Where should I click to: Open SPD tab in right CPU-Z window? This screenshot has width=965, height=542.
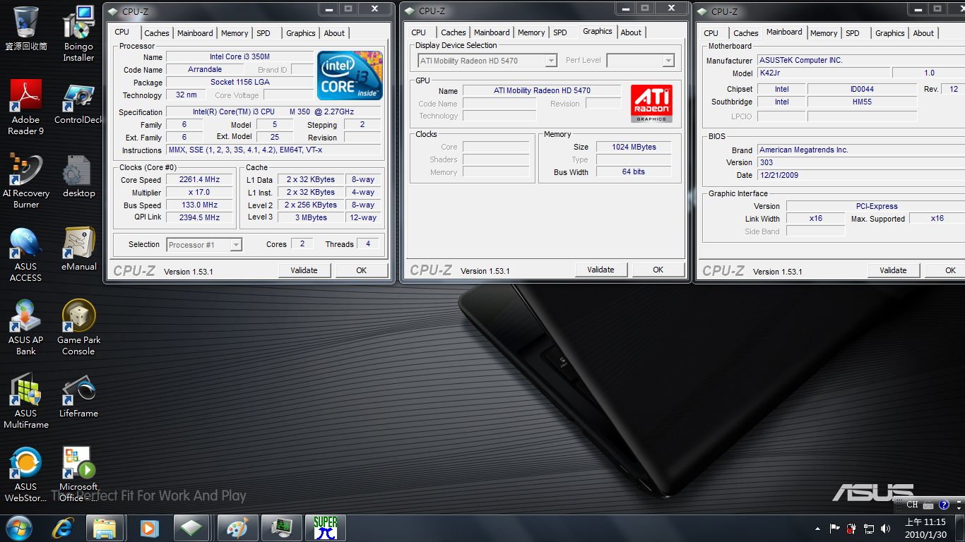pos(853,33)
